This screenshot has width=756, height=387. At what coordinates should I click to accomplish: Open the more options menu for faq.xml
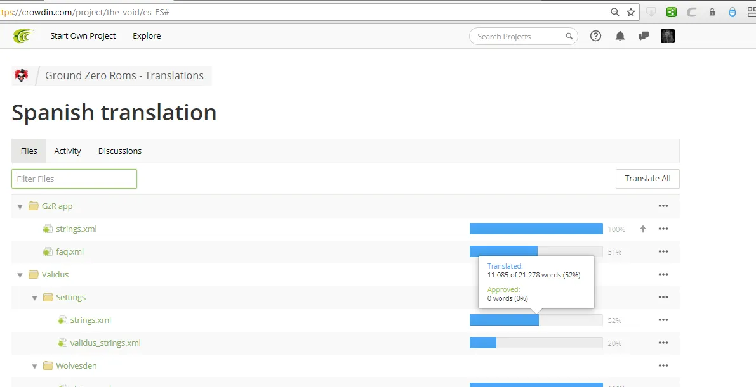tap(663, 251)
